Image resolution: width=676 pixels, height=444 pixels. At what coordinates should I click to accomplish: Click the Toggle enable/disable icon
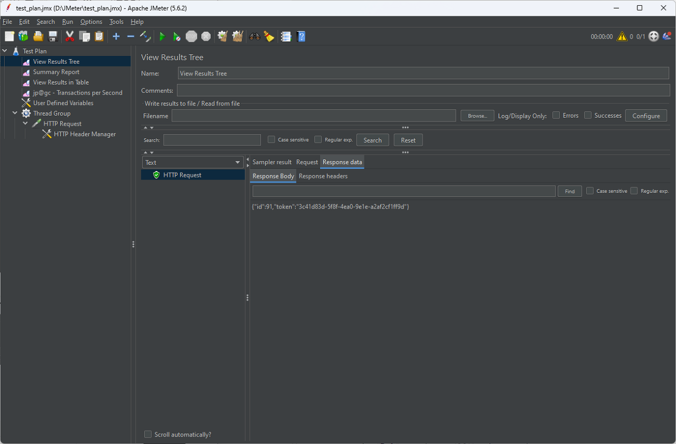145,36
